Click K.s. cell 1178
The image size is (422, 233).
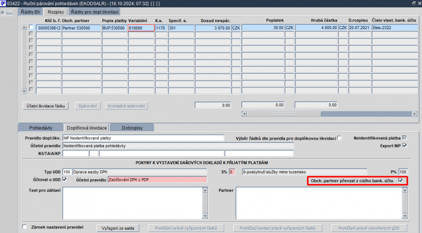pyautogui.click(x=161, y=28)
